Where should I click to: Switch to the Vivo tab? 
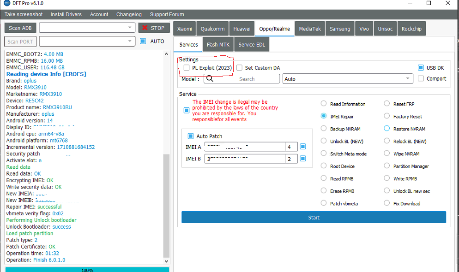point(364,29)
